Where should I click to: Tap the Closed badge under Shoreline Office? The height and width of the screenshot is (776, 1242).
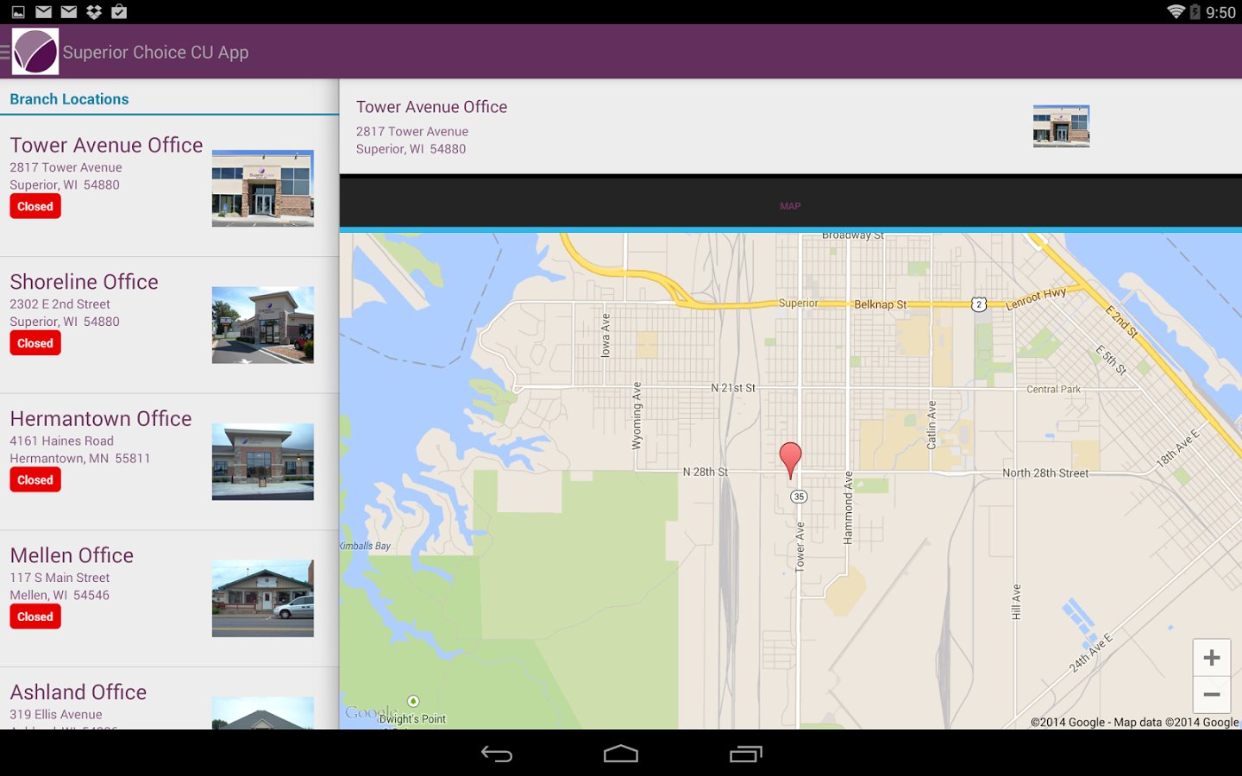tap(35, 343)
